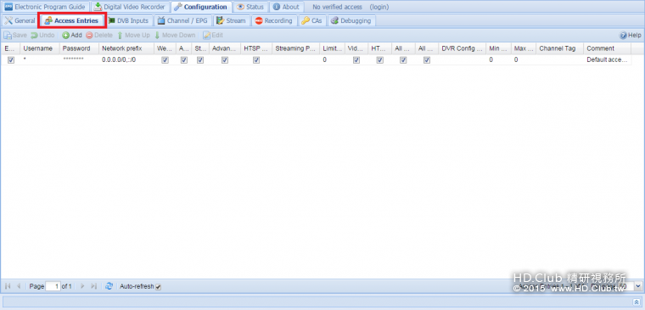Select the 0.0.0.0/0,::/0 network prefix cell
The height and width of the screenshot is (310, 645).
point(126,60)
